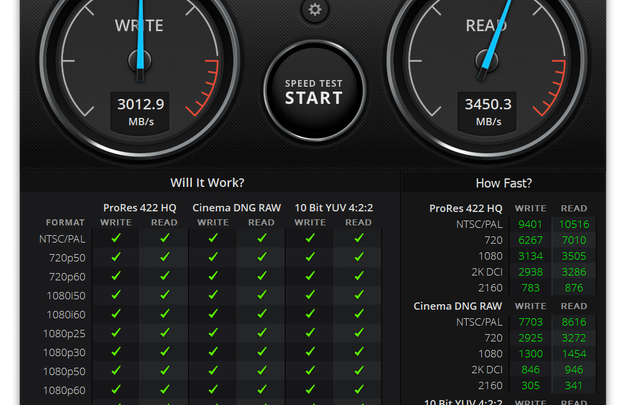The image size is (626, 405).
Task: Click the ProRes 720 read value 7010
Action: pyautogui.click(x=574, y=240)
